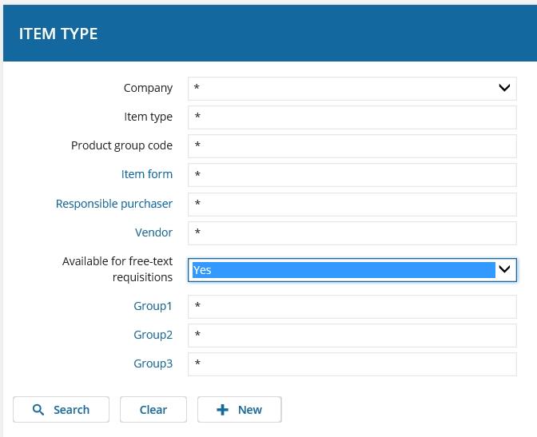The height and width of the screenshot is (437, 537).
Task: Click the Search button
Action: coord(61,410)
